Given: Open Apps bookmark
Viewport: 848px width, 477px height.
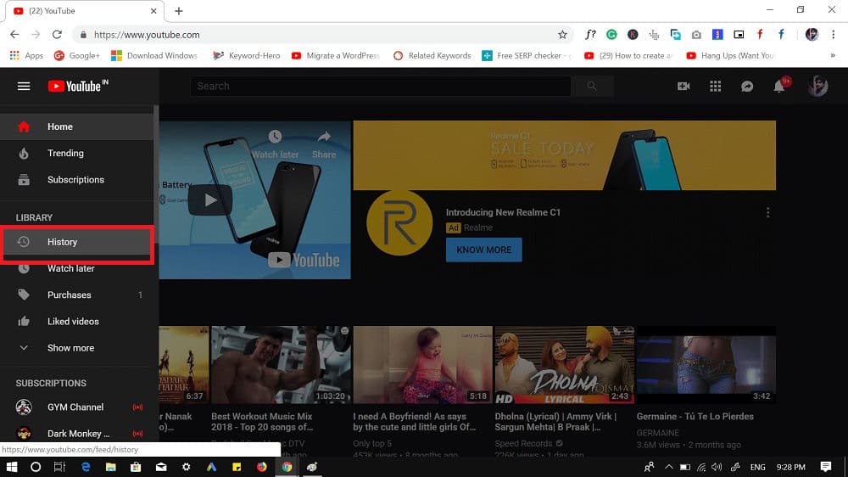Looking at the screenshot, I should (26, 55).
